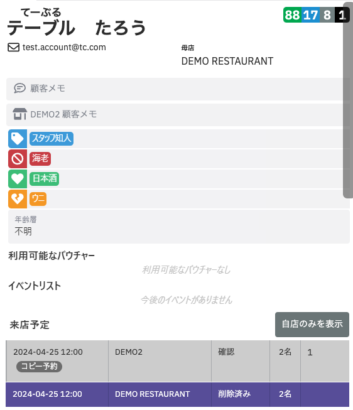Open the 年齢層 不明 field
This screenshot has width=353, height=410.
[179, 227]
